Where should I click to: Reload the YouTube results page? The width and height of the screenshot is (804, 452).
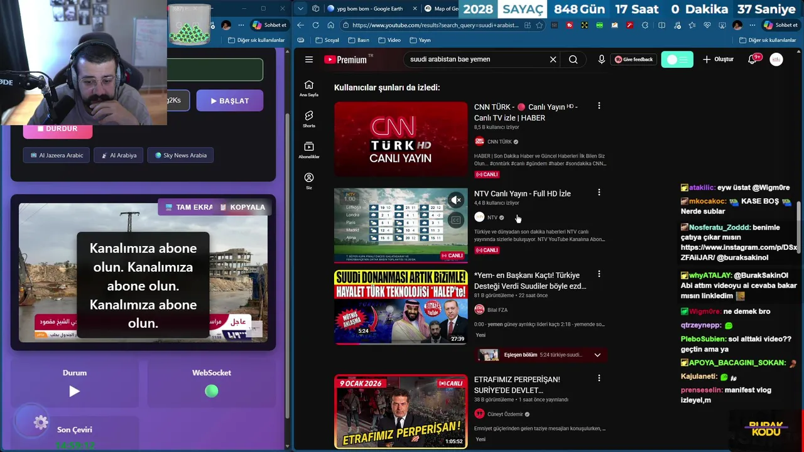(315, 25)
